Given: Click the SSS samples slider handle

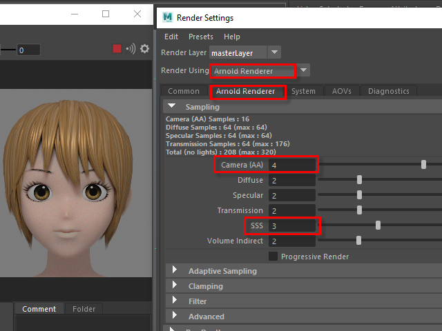Looking at the screenshot, I should coord(378,225).
